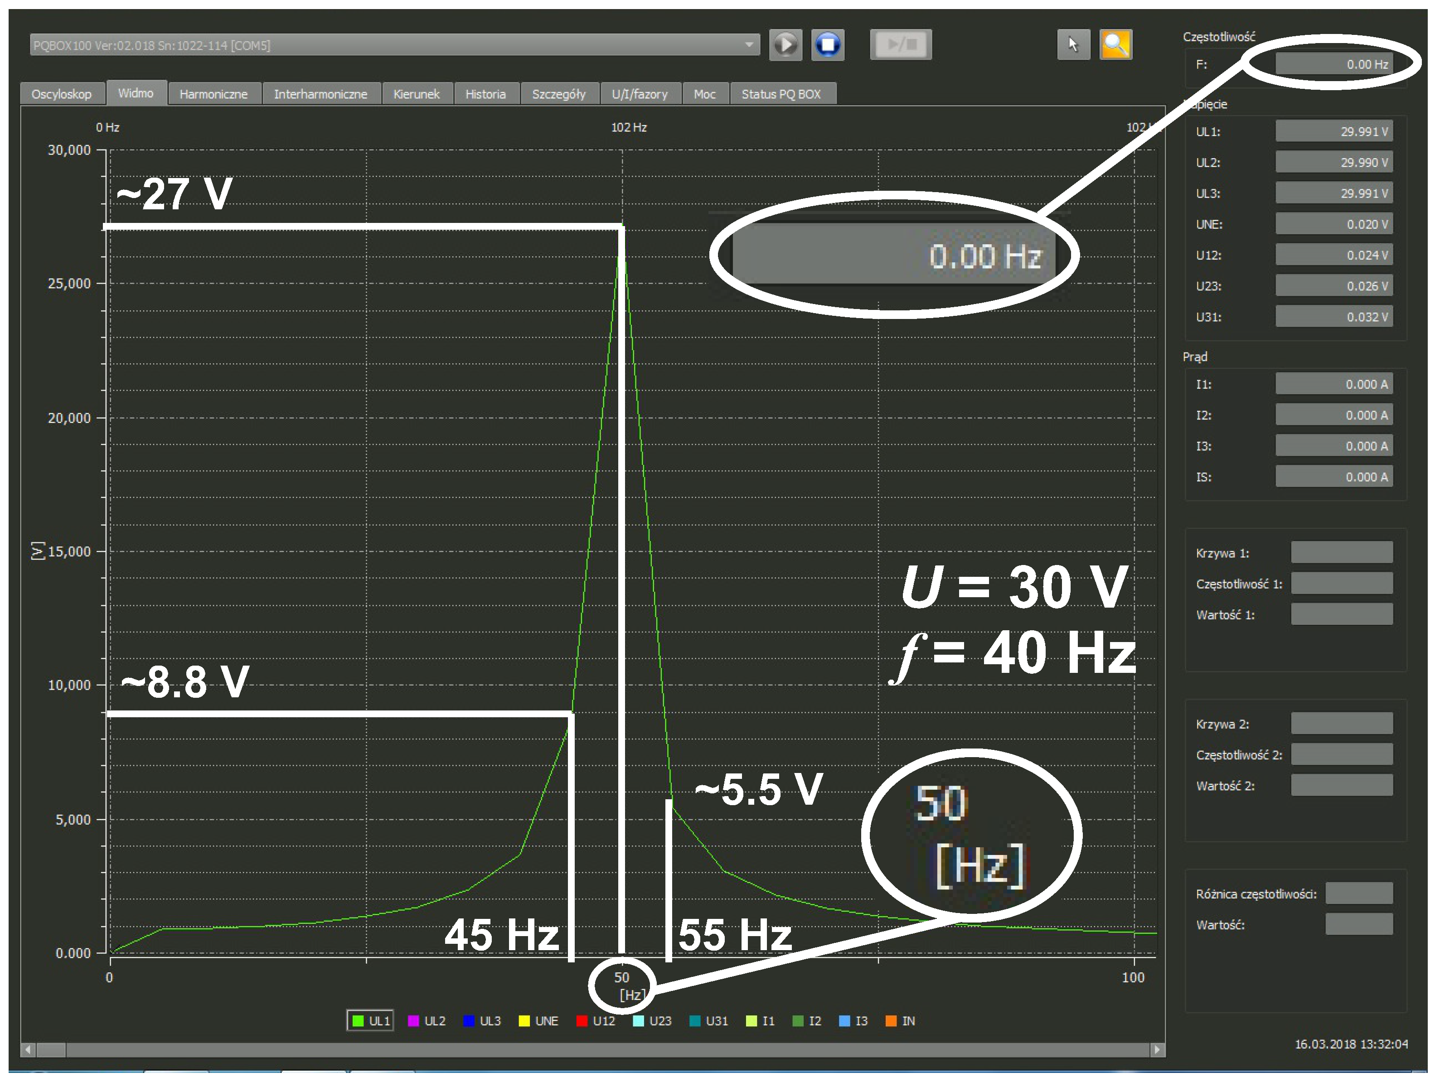This screenshot has height=1082, width=1440.
Task: Enable the I1 current curve
Action: pos(760,1021)
